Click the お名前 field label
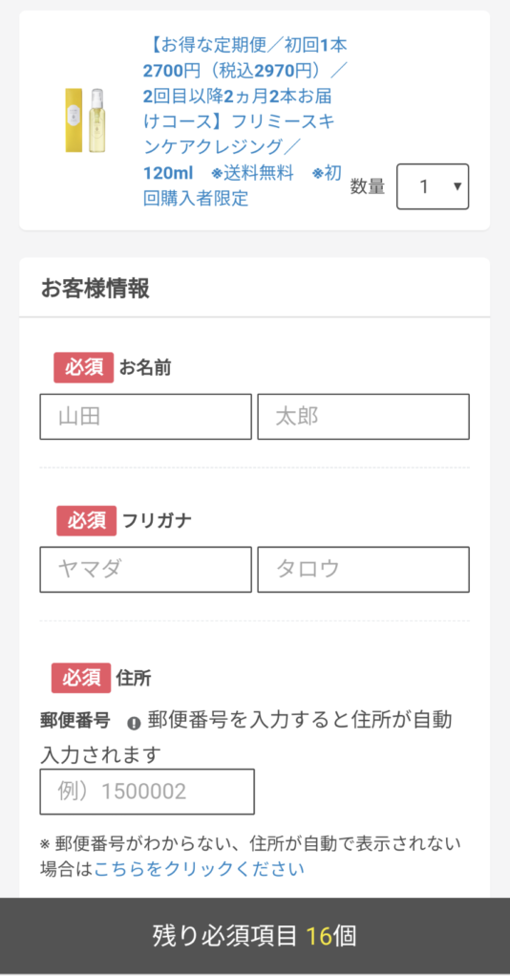510x979 pixels. point(145,368)
